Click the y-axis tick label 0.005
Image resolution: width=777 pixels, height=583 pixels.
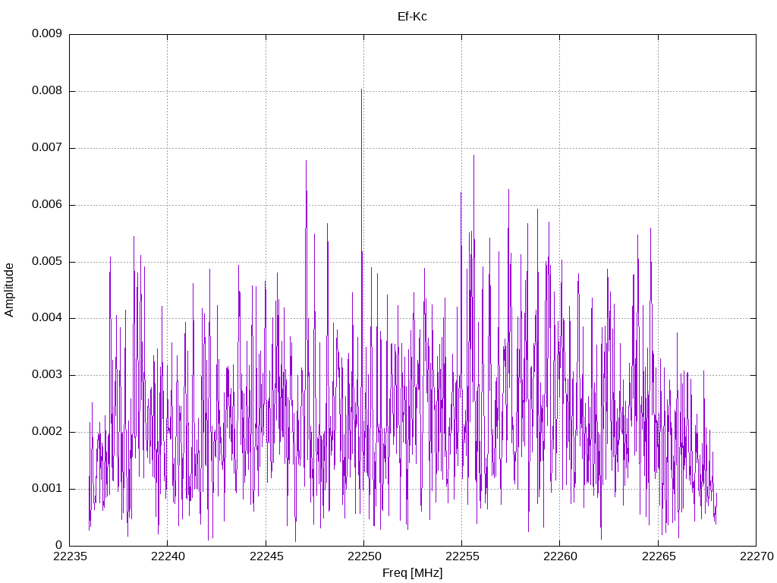coord(46,261)
